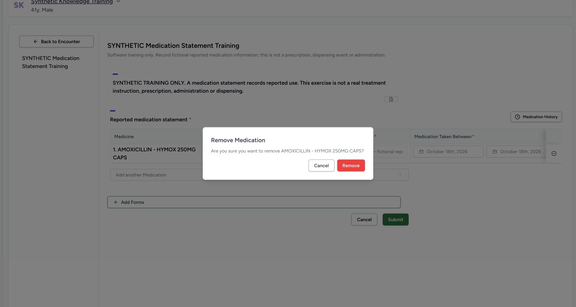Click the plus icon in Add Forms

pyautogui.click(x=116, y=202)
